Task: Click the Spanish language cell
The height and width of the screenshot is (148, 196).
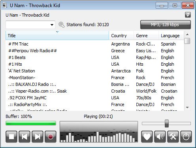Action: pos(168,44)
